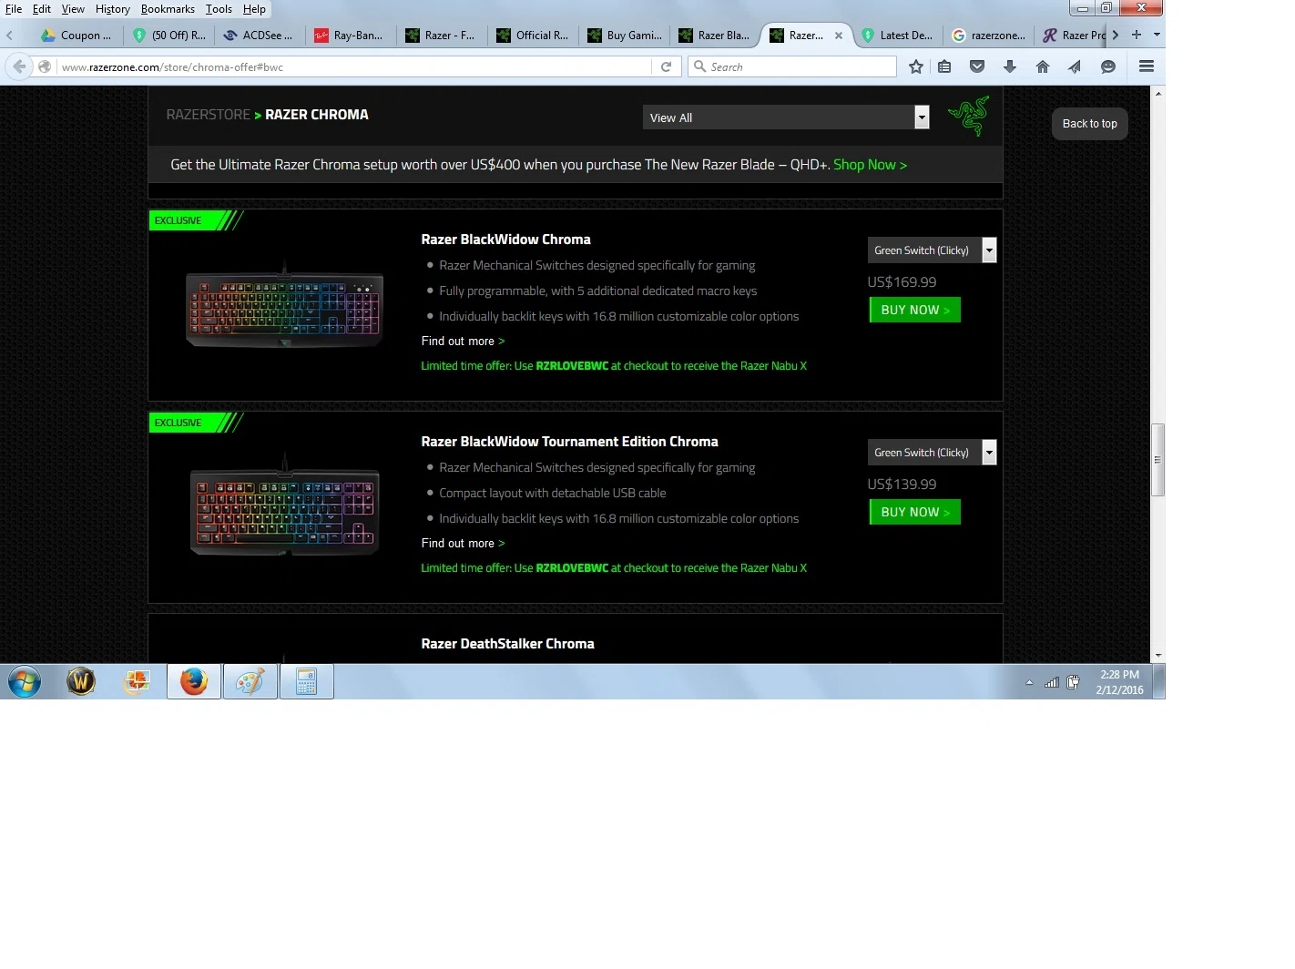
Task: Click the taskbar clock showing 2:28 PM
Action: click(1119, 682)
